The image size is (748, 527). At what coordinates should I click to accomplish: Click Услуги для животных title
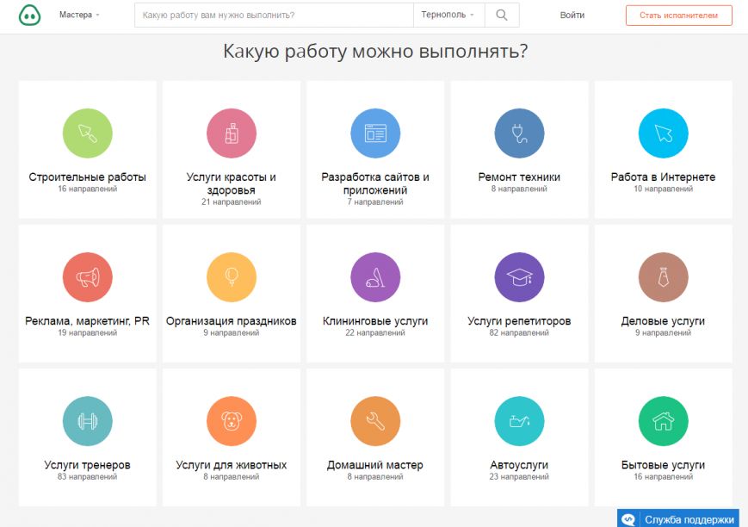[232, 465]
